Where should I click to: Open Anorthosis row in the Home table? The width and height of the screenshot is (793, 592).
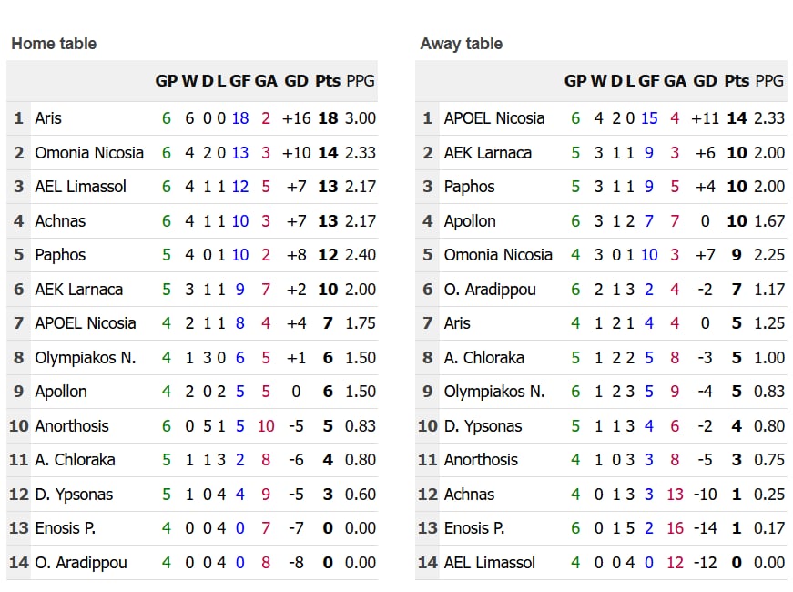click(71, 426)
